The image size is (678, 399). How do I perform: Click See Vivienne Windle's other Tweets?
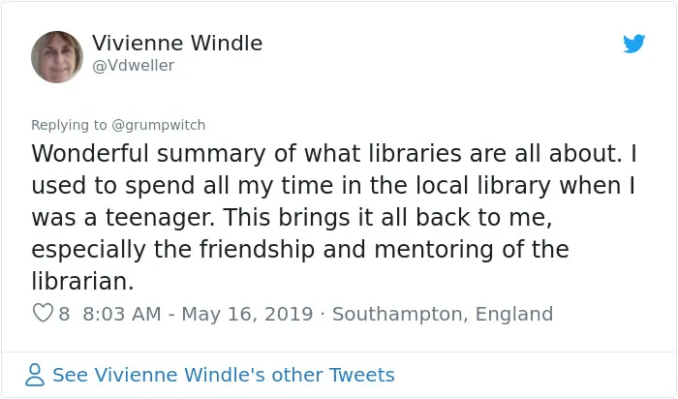[x=224, y=375]
